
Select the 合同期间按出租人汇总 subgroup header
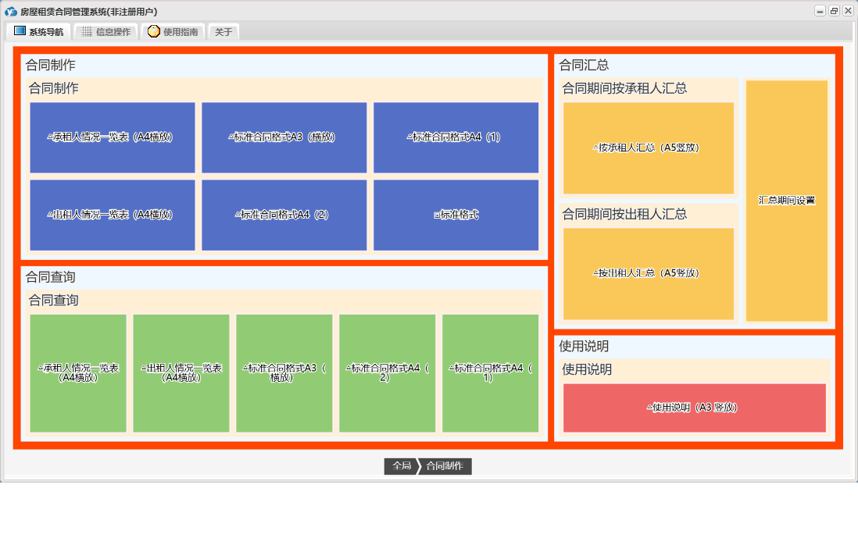click(624, 215)
